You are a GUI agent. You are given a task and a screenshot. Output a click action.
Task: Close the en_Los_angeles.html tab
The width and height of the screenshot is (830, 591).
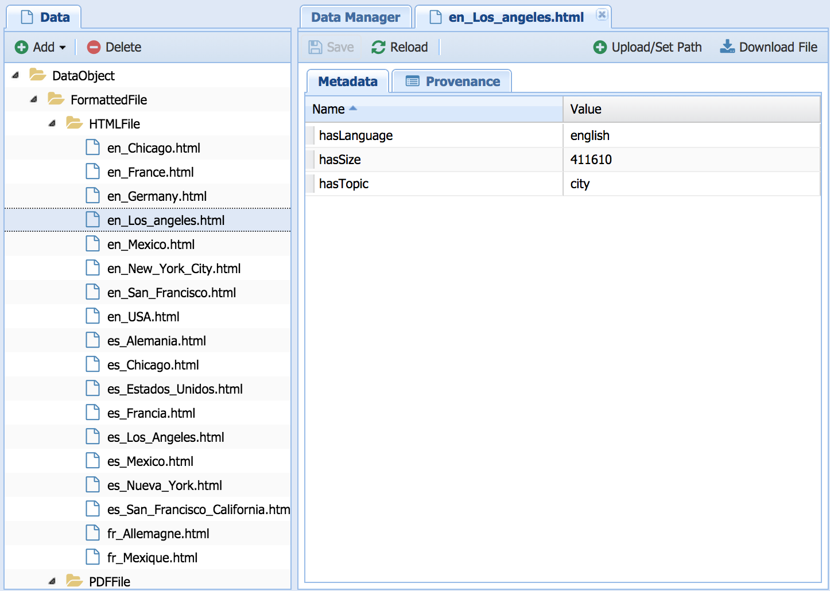[602, 14]
